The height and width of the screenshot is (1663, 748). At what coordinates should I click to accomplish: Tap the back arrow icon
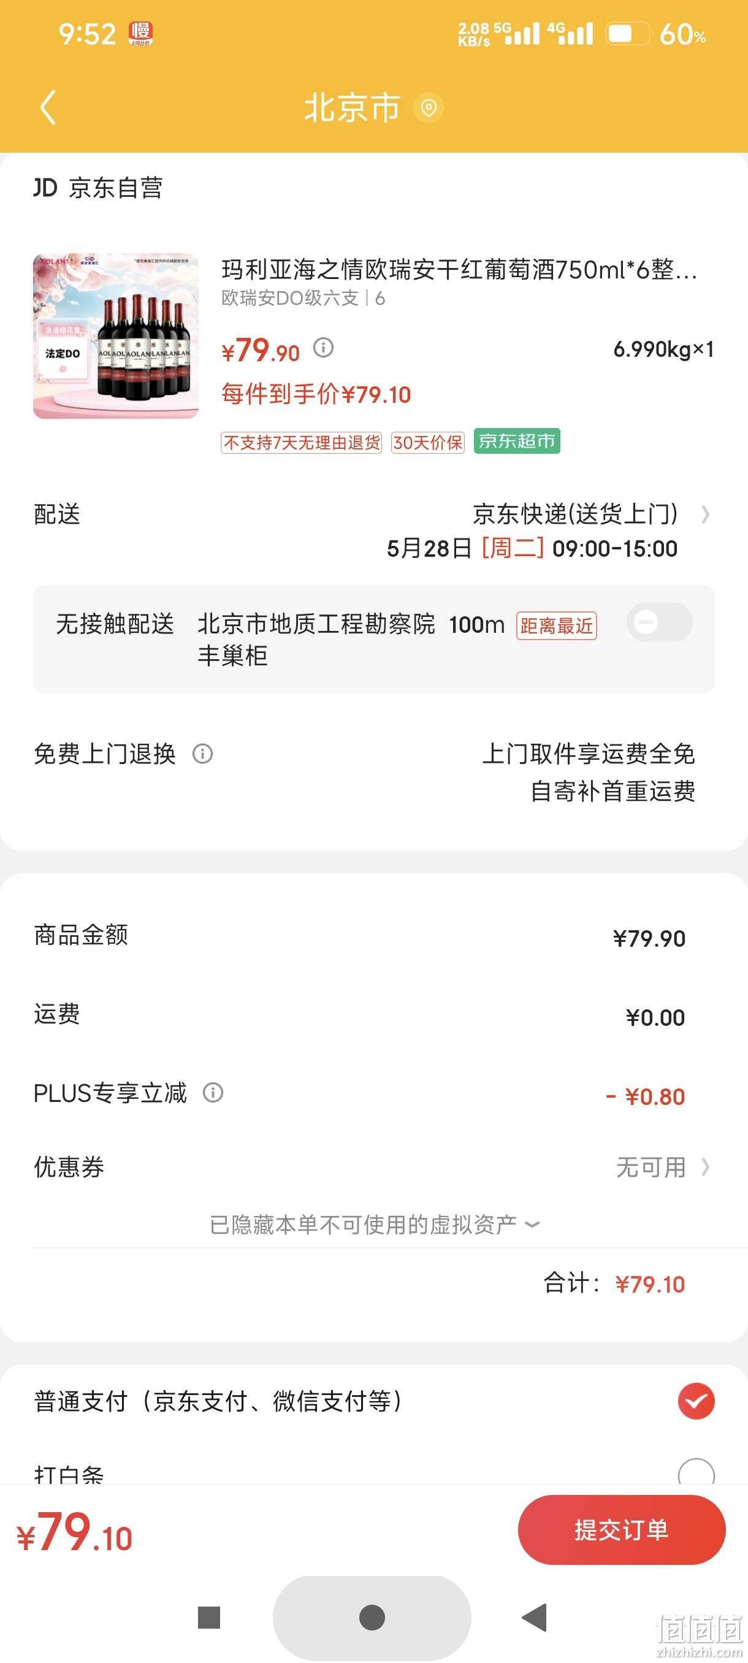pos(48,107)
